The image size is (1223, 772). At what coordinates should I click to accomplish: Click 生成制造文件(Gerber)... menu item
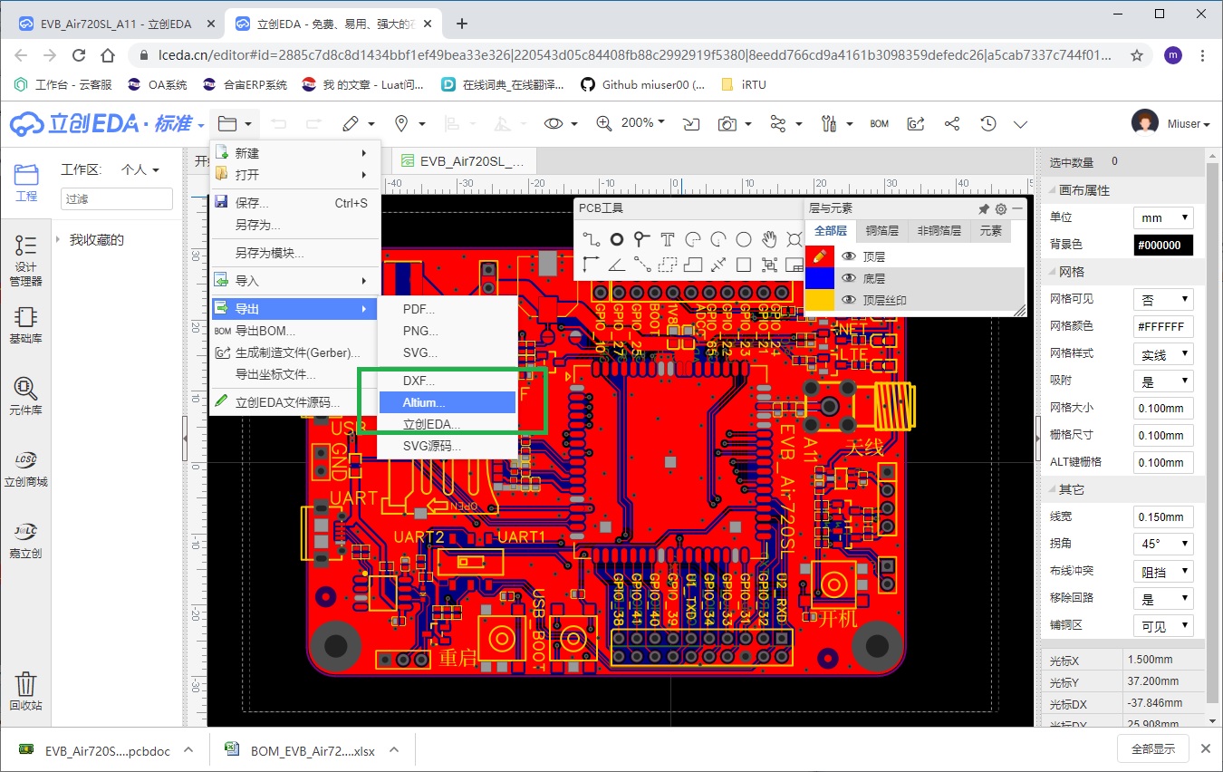(x=294, y=352)
